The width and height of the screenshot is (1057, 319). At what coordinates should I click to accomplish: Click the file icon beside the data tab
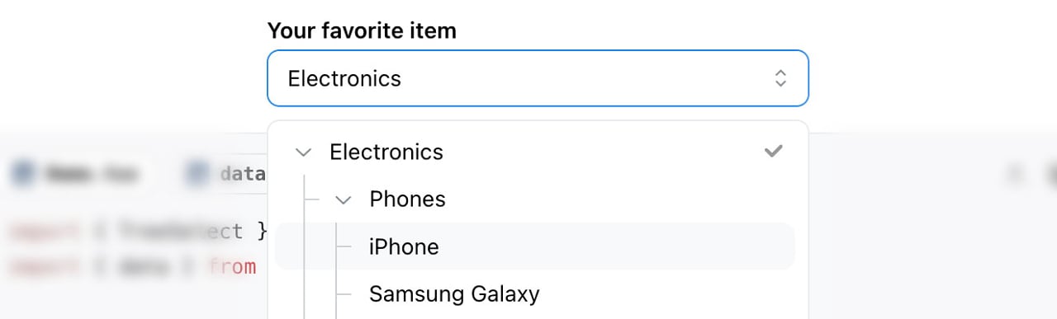[197, 174]
